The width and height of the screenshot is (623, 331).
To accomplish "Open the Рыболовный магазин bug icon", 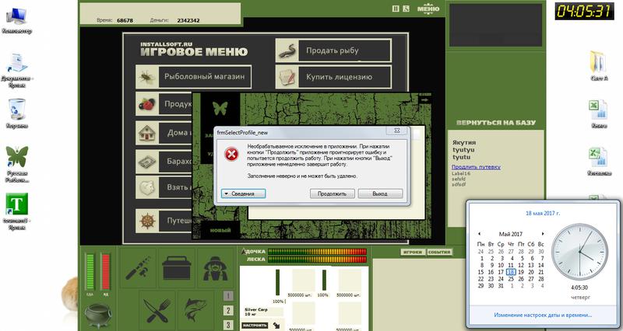I will (147, 77).
